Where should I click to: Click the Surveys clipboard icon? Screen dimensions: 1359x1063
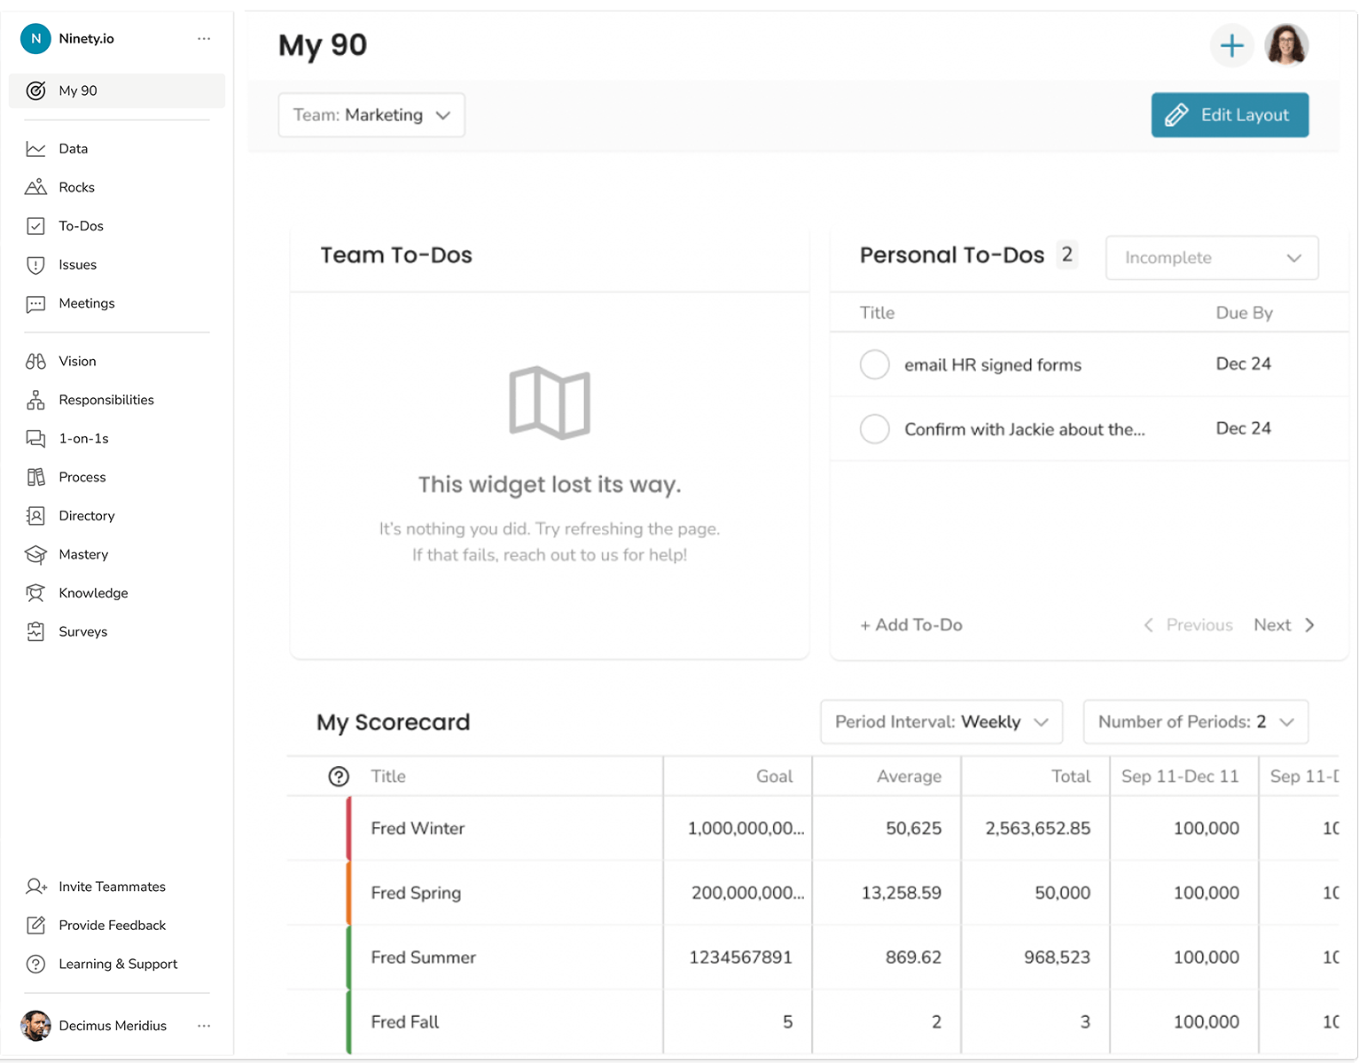[x=35, y=632]
